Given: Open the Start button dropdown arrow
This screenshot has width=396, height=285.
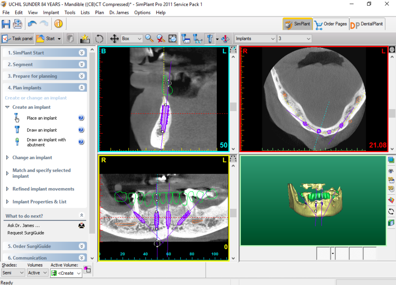Looking at the screenshot, I should pos(59,39).
